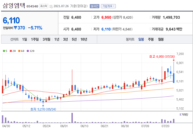Show the 5년 line chart

coord(74,39)
